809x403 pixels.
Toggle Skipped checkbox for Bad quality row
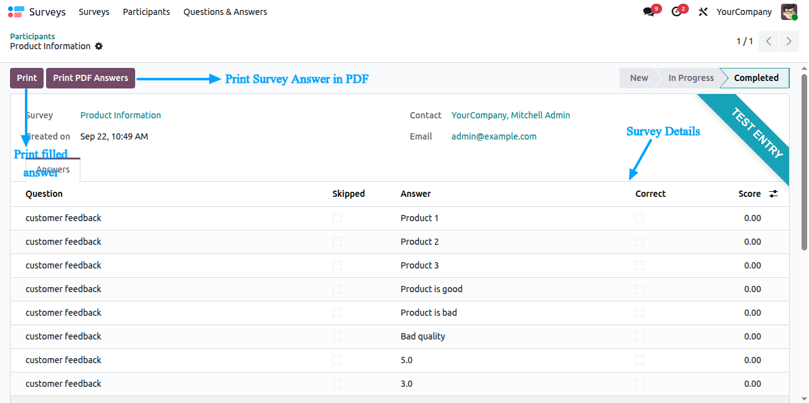337,336
